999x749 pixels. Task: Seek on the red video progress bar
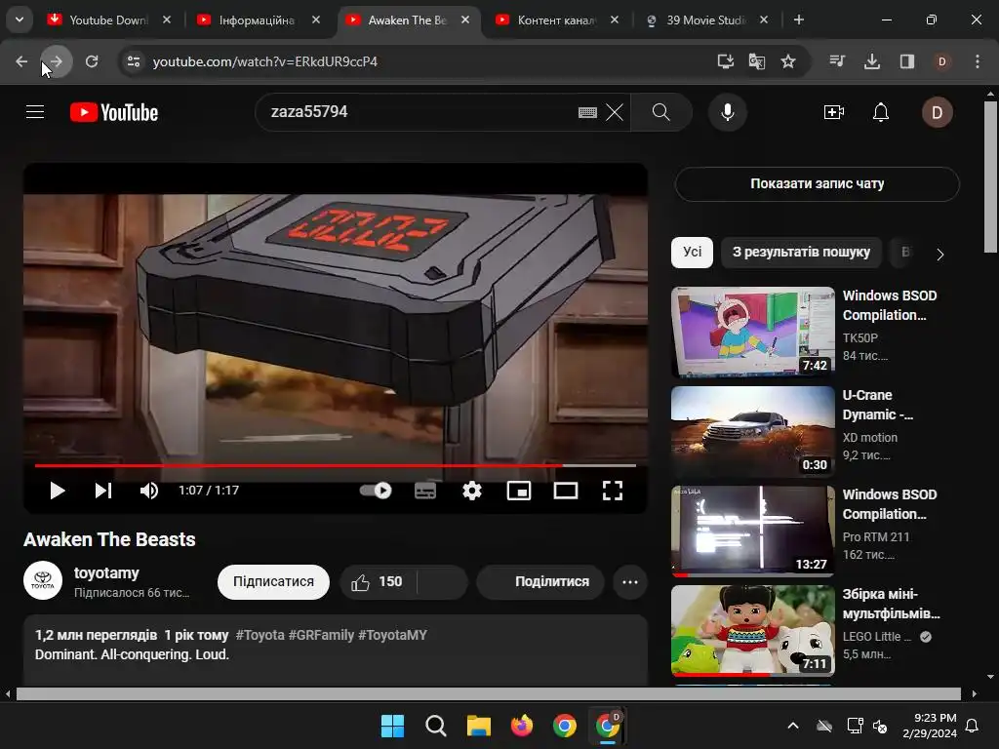coord(336,465)
